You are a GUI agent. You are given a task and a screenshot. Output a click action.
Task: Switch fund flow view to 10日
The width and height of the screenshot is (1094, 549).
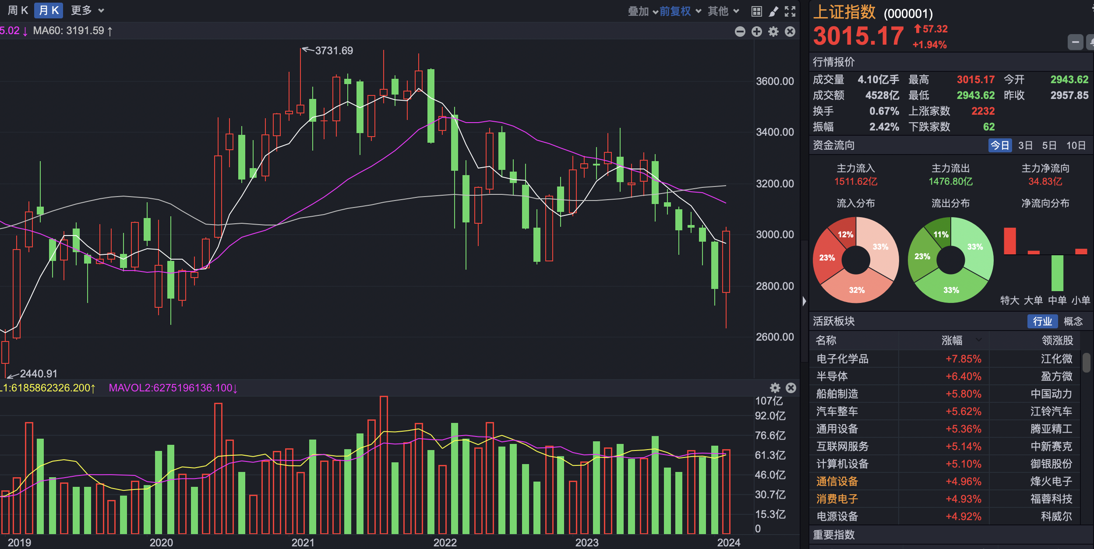[x=1076, y=145]
